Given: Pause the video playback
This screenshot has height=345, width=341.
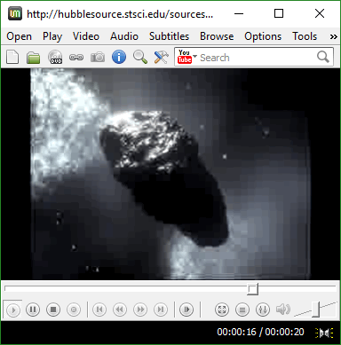Looking at the screenshot, I should pyautogui.click(x=33, y=310).
